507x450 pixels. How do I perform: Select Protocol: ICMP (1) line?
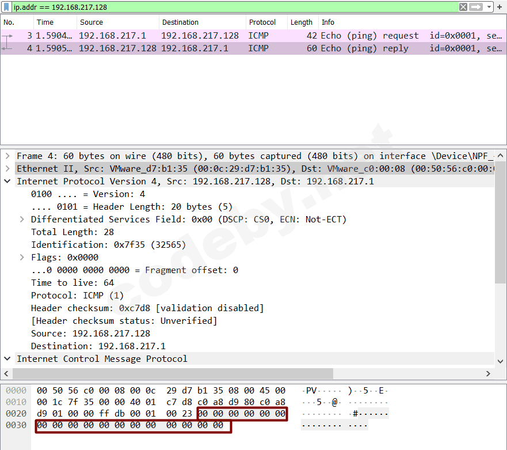click(77, 296)
